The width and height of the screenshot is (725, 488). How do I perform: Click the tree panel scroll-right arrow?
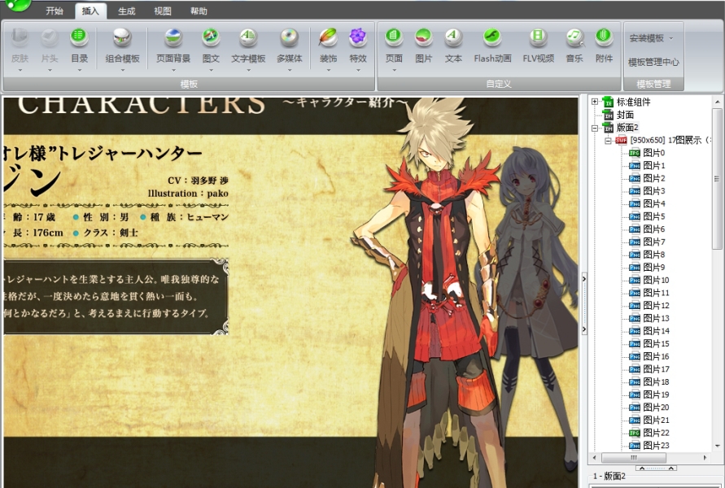pos(705,457)
